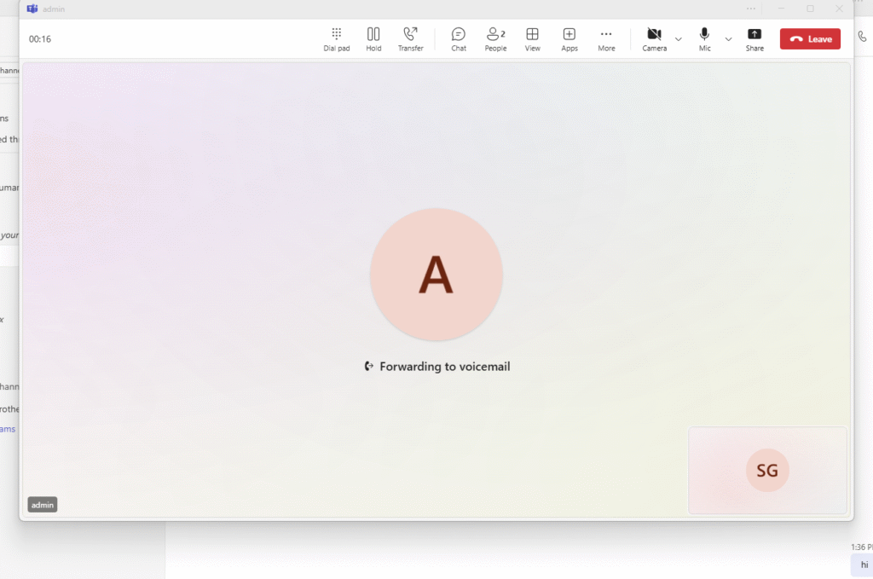
Task: Turn on the Camera
Action: click(x=654, y=38)
